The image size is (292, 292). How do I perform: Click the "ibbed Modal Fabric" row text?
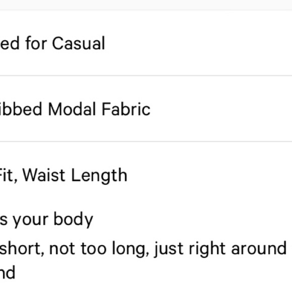click(x=75, y=109)
